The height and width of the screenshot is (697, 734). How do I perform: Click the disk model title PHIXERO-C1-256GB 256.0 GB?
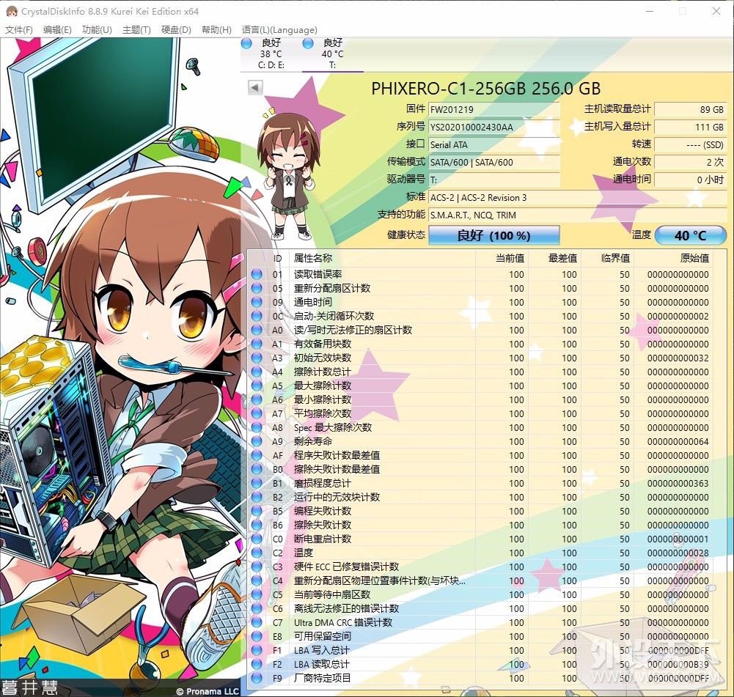486,89
